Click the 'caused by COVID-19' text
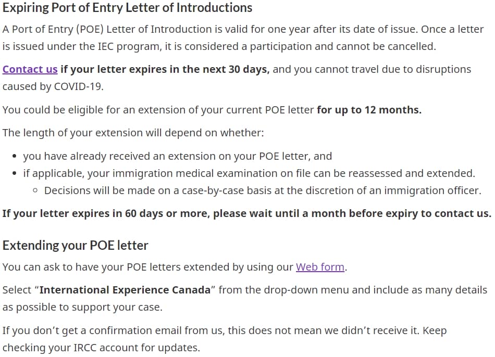This screenshot has width=495, height=357. [x=53, y=86]
